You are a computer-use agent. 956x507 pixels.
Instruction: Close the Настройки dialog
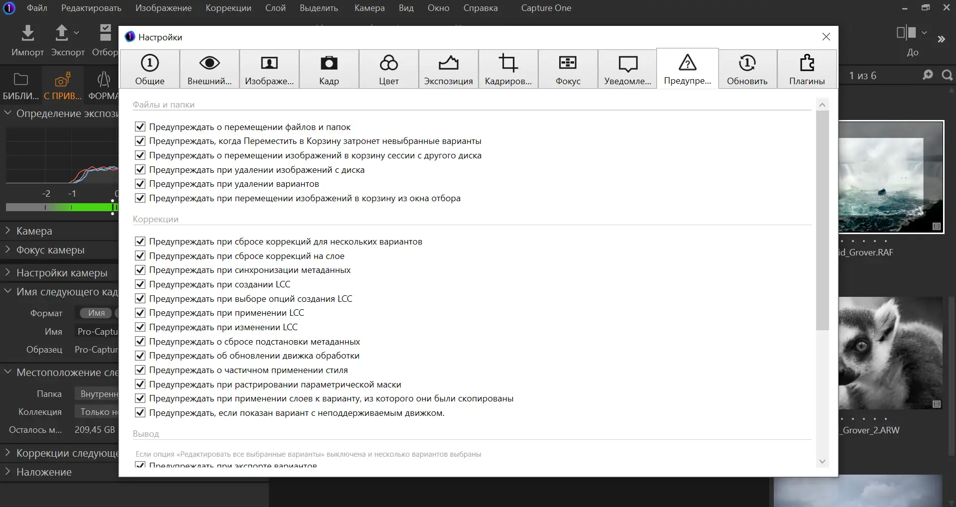coord(826,37)
